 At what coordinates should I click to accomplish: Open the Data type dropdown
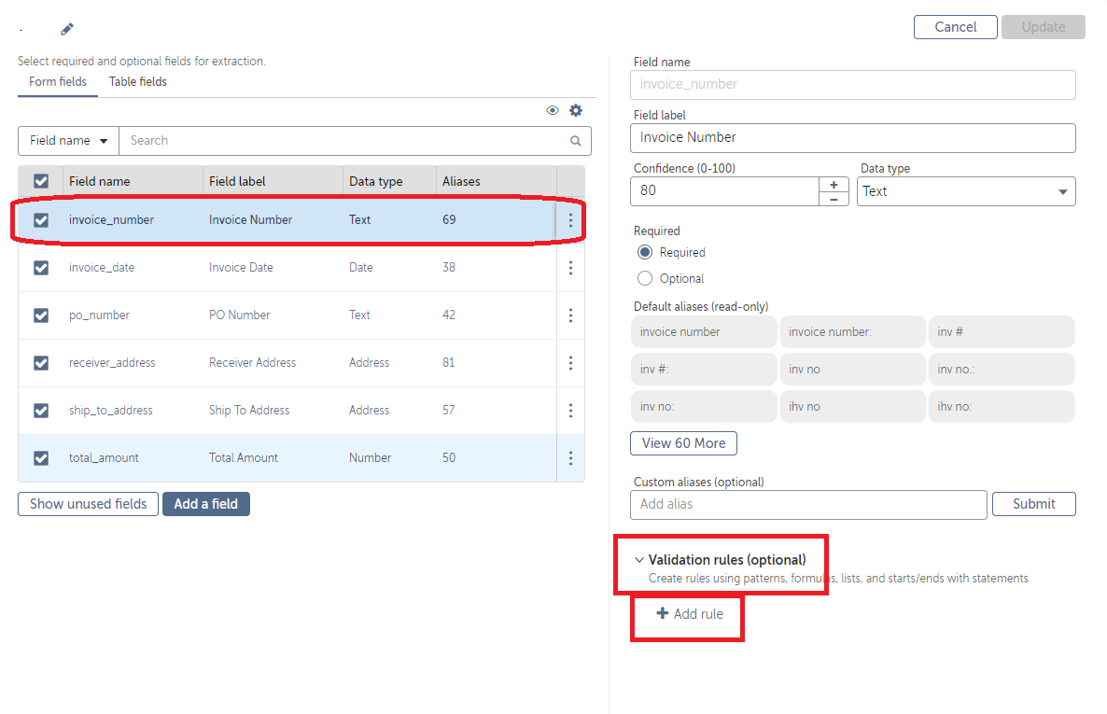point(966,191)
